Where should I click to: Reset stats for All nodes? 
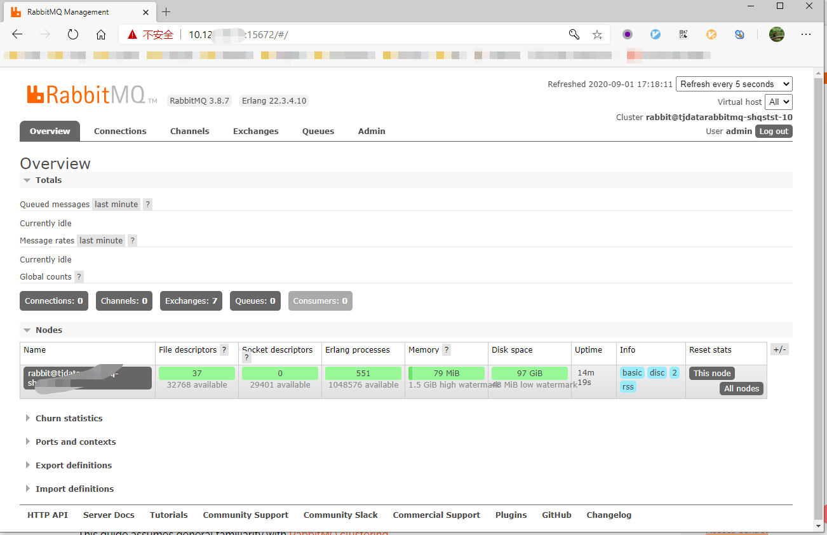(x=741, y=388)
